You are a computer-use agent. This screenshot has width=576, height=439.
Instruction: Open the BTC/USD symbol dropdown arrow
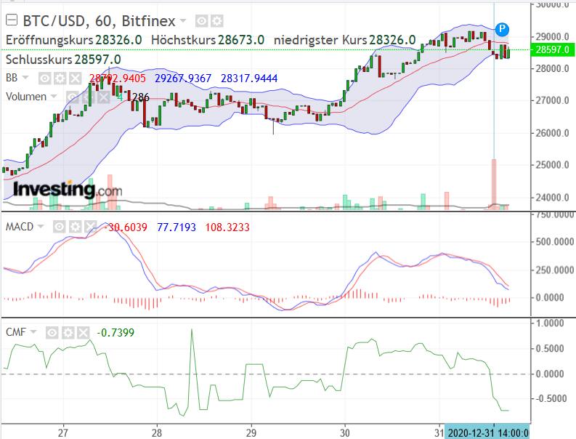coord(183,21)
